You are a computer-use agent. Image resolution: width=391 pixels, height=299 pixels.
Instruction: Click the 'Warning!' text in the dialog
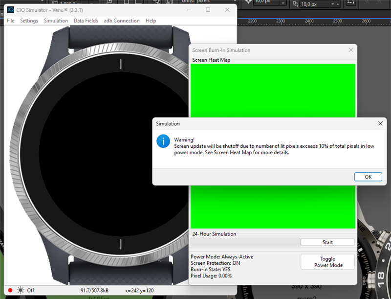point(184,140)
